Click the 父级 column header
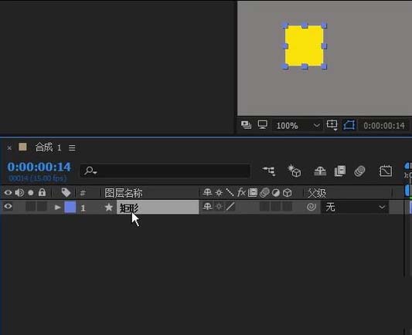Viewport: 412px width, 335px height. tap(317, 193)
